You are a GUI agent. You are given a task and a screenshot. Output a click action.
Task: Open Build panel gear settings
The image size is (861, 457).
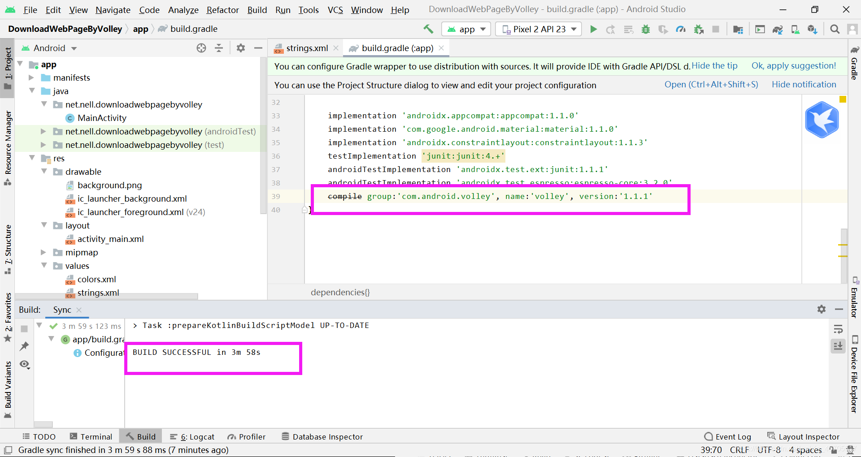(821, 309)
